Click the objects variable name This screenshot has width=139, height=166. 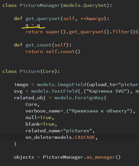(24, 157)
